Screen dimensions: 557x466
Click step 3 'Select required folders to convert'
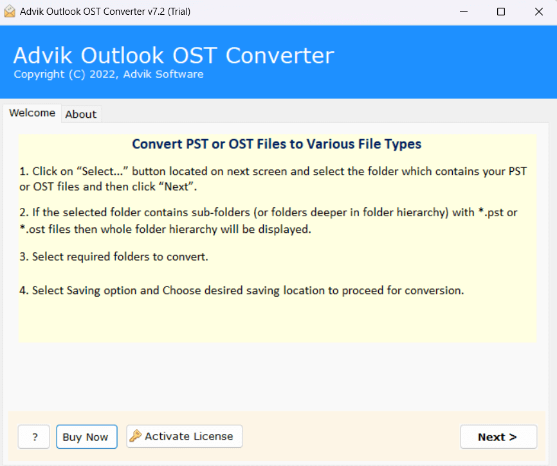(113, 257)
